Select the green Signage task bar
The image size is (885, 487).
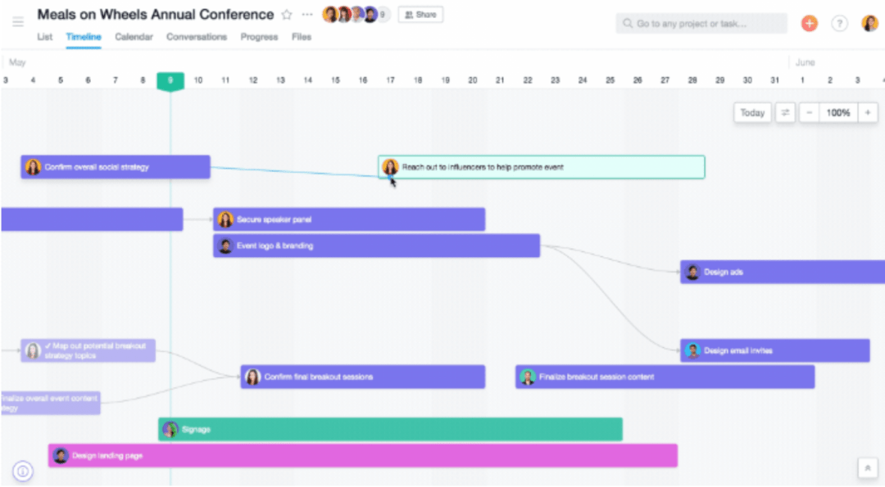coord(391,430)
